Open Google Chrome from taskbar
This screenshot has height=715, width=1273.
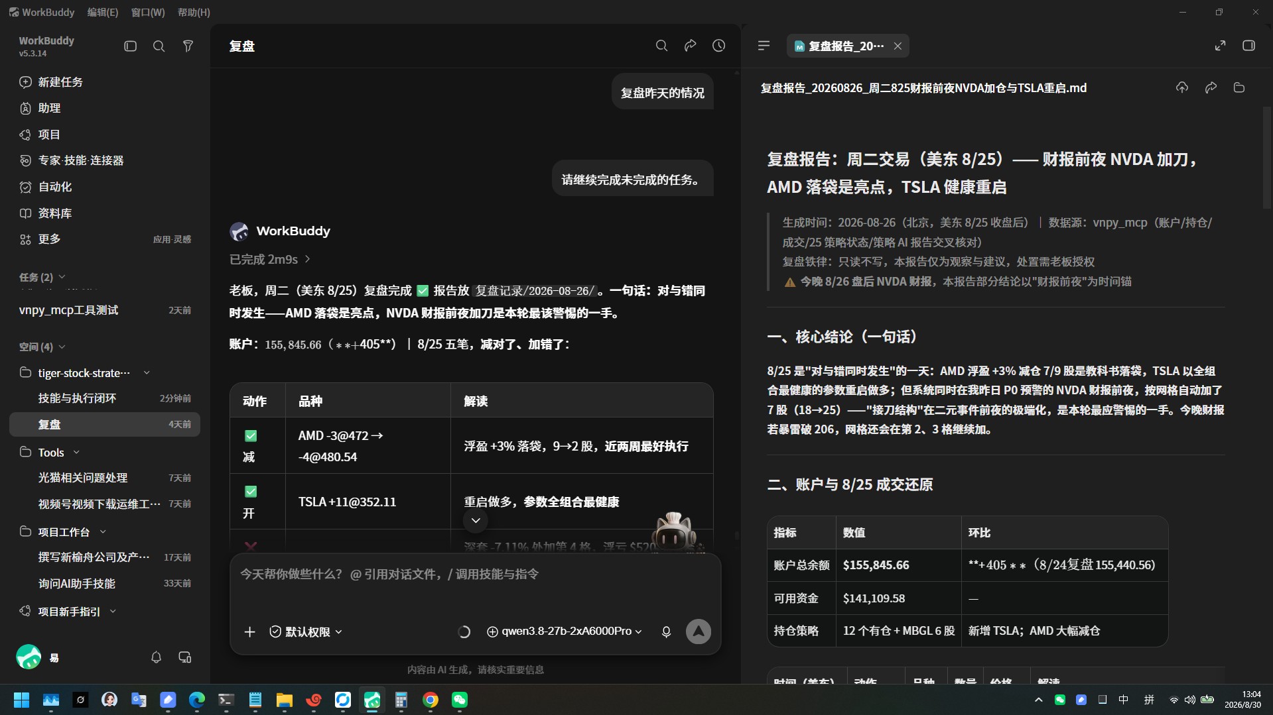click(x=431, y=700)
